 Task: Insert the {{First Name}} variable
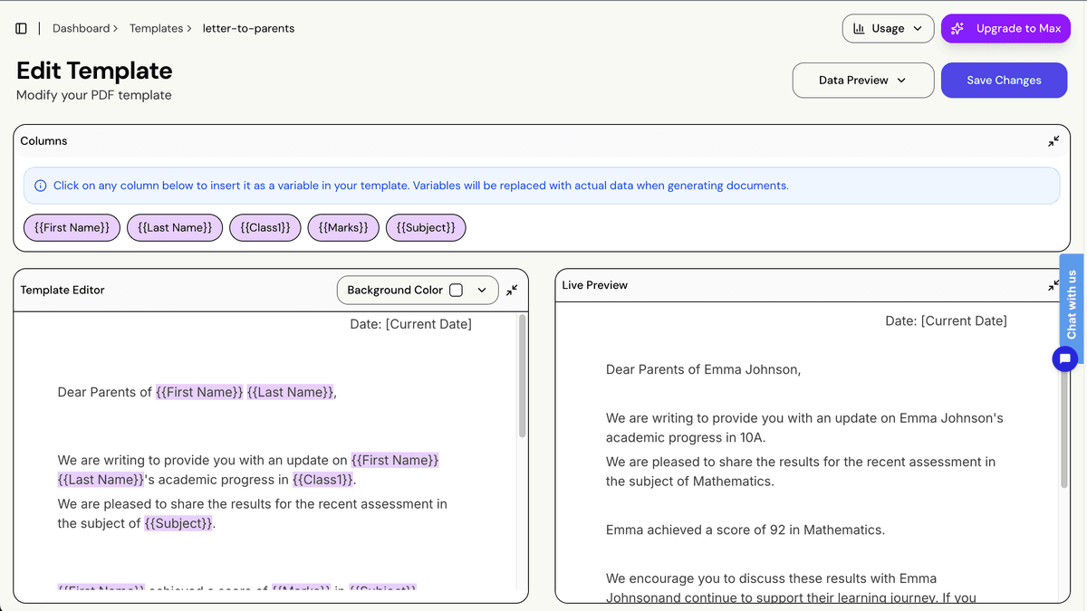(72, 227)
